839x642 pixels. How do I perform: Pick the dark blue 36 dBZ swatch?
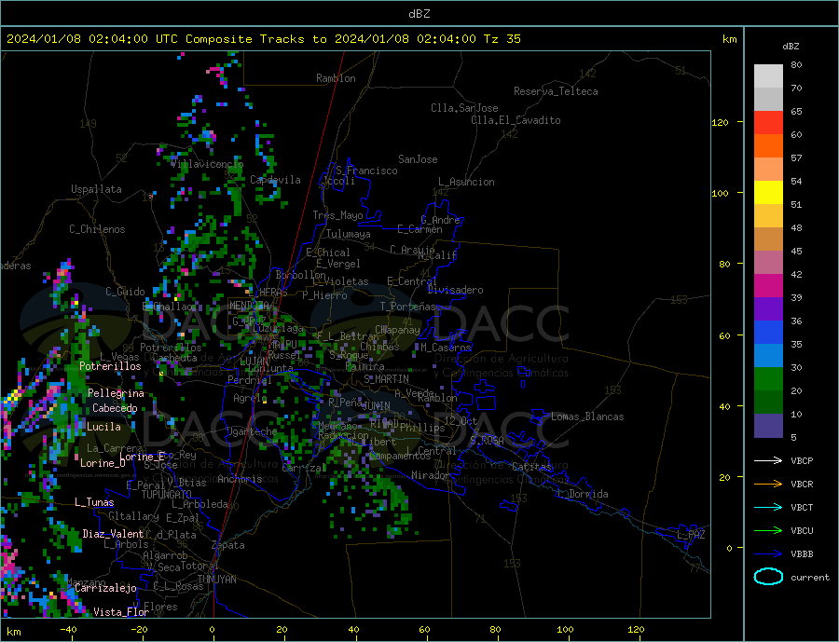768,333
